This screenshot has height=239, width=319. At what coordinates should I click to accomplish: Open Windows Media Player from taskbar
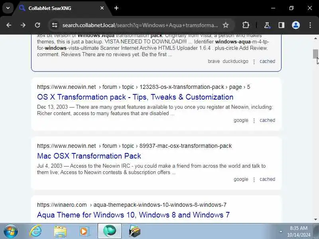pos(84,231)
